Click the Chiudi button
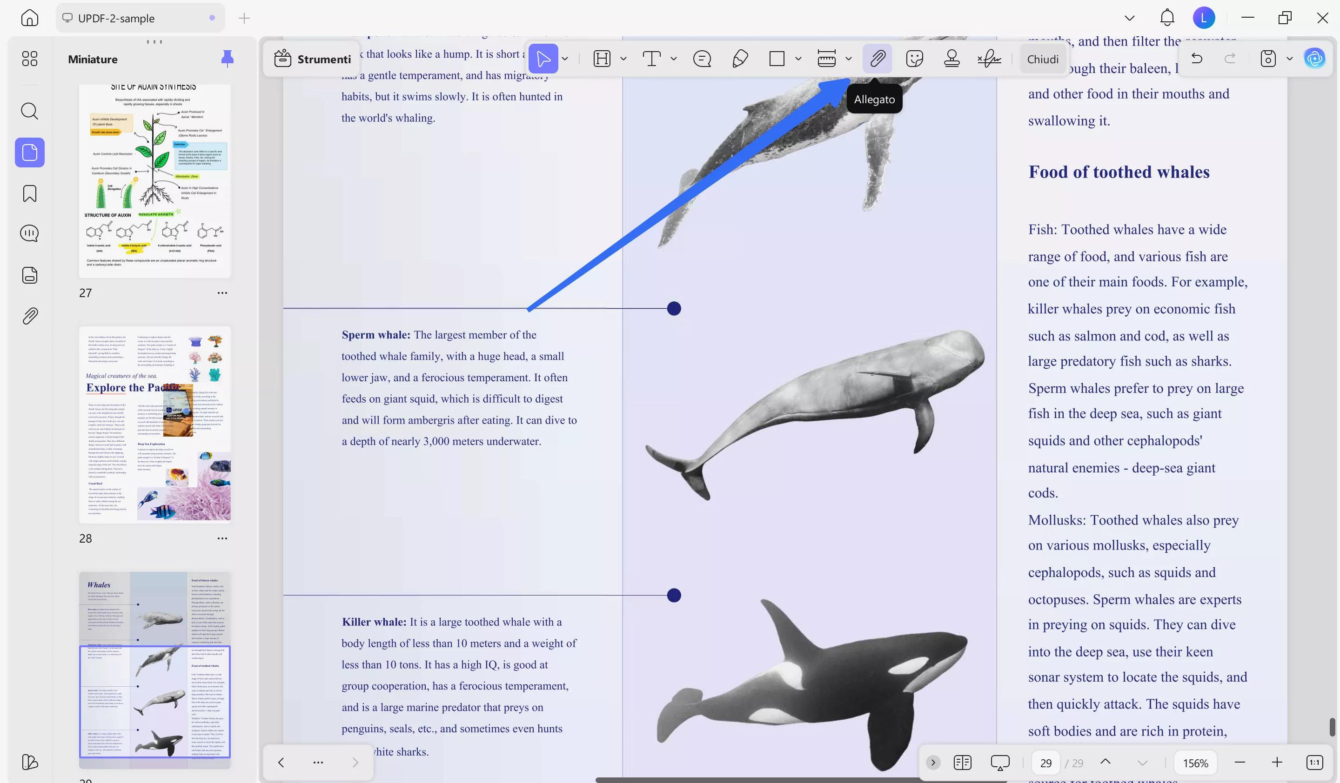1340x783 pixels. 1042,59
